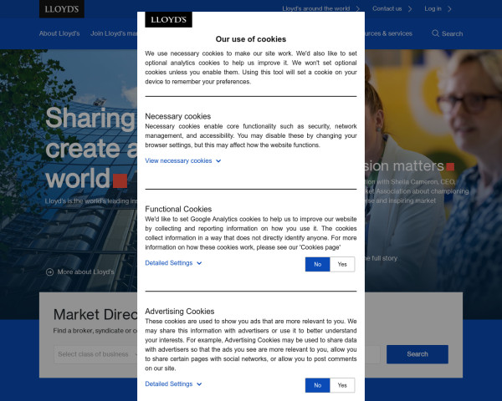The height and width of the screenshot is (401, 502).
Task: Set Advertising Cookies to Yes
Action: pos(342,385)
